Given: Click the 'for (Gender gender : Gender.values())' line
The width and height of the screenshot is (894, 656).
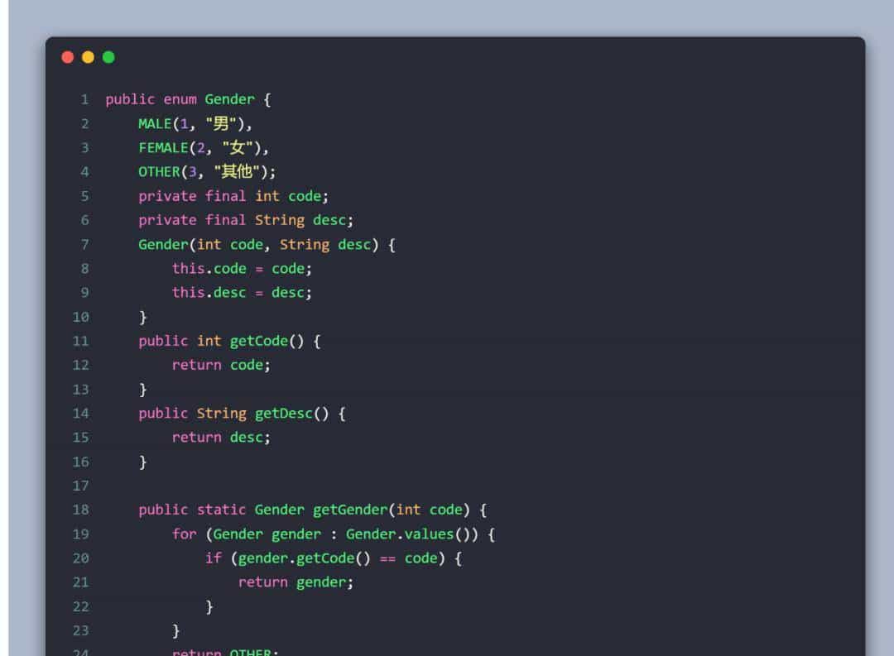Looking at the screenshot, I should click(x=334, y=534).
